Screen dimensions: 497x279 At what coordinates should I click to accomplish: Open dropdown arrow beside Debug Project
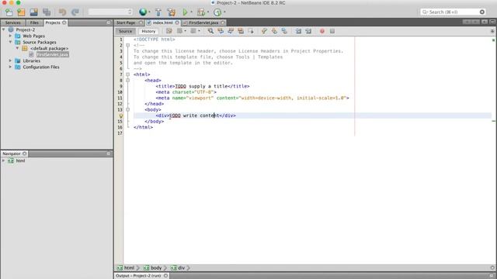pos(208,12)
